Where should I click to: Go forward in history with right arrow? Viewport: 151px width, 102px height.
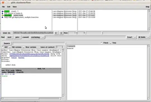point(61,33)
